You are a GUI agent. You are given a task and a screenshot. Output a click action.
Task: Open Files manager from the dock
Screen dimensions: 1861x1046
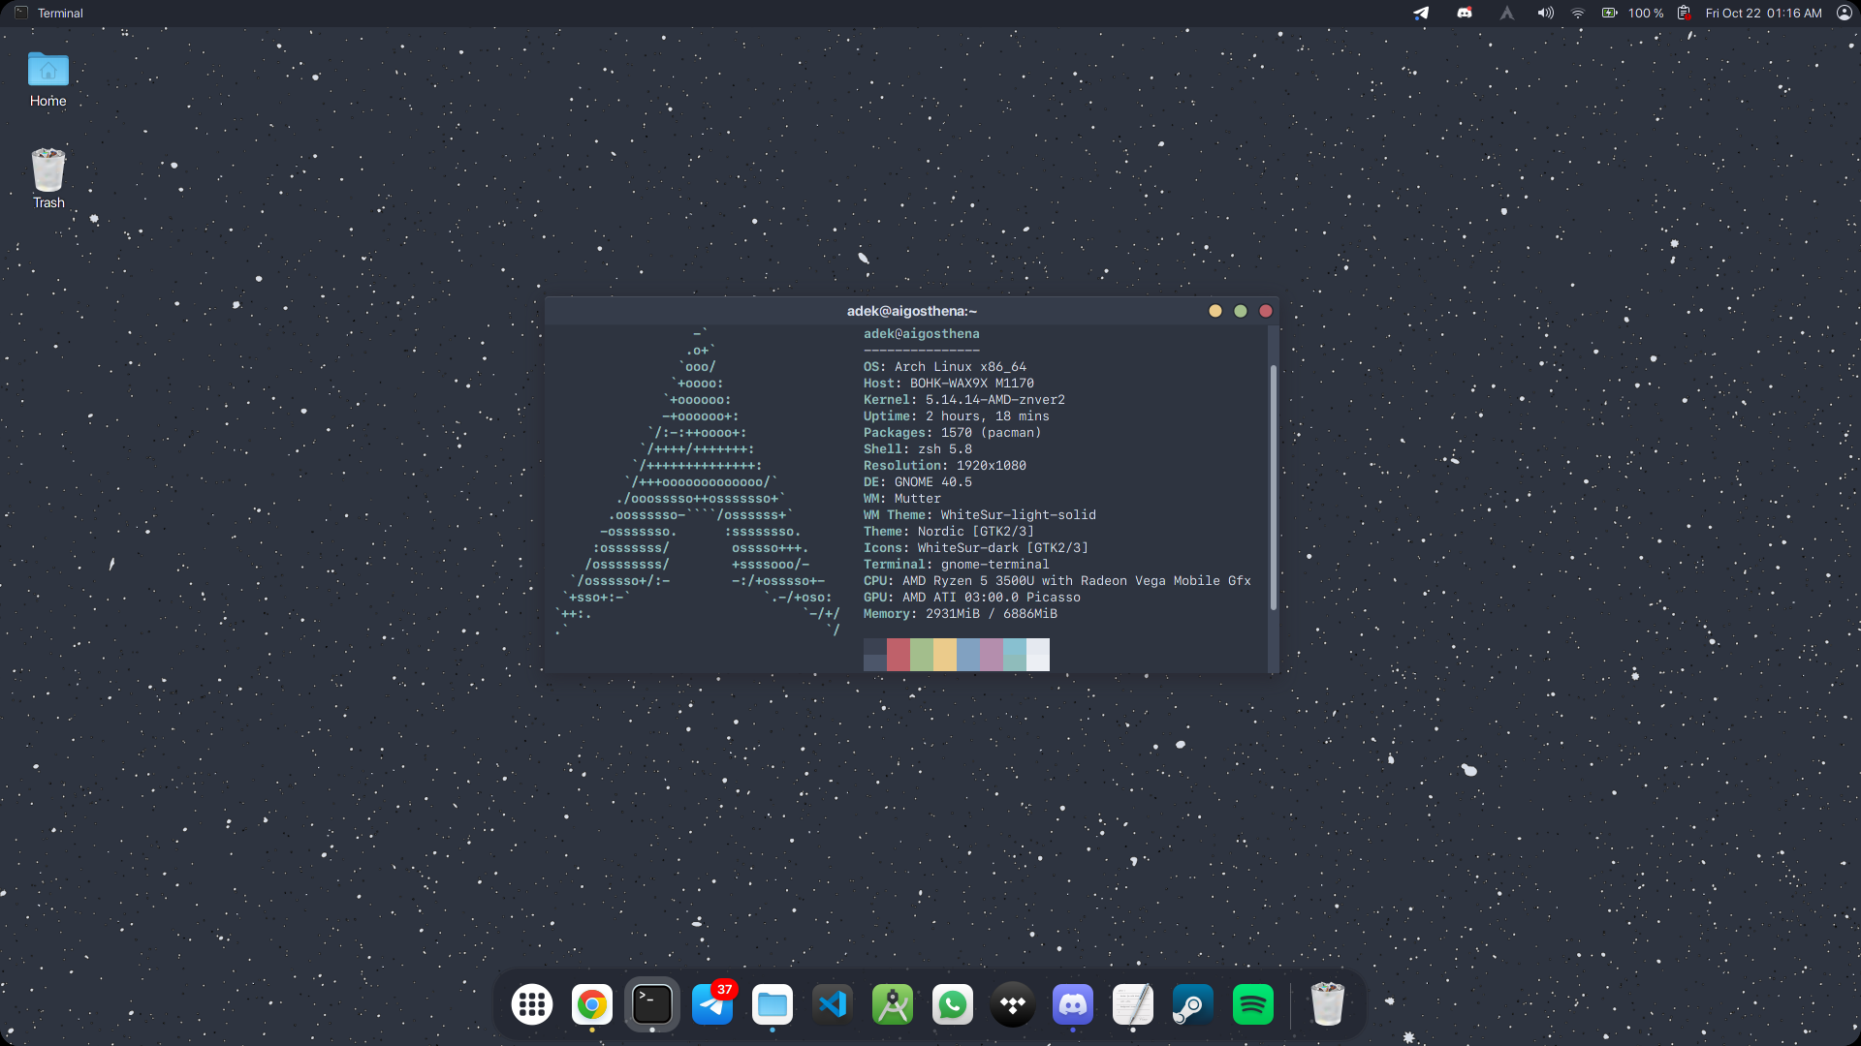coord(773,1004)
